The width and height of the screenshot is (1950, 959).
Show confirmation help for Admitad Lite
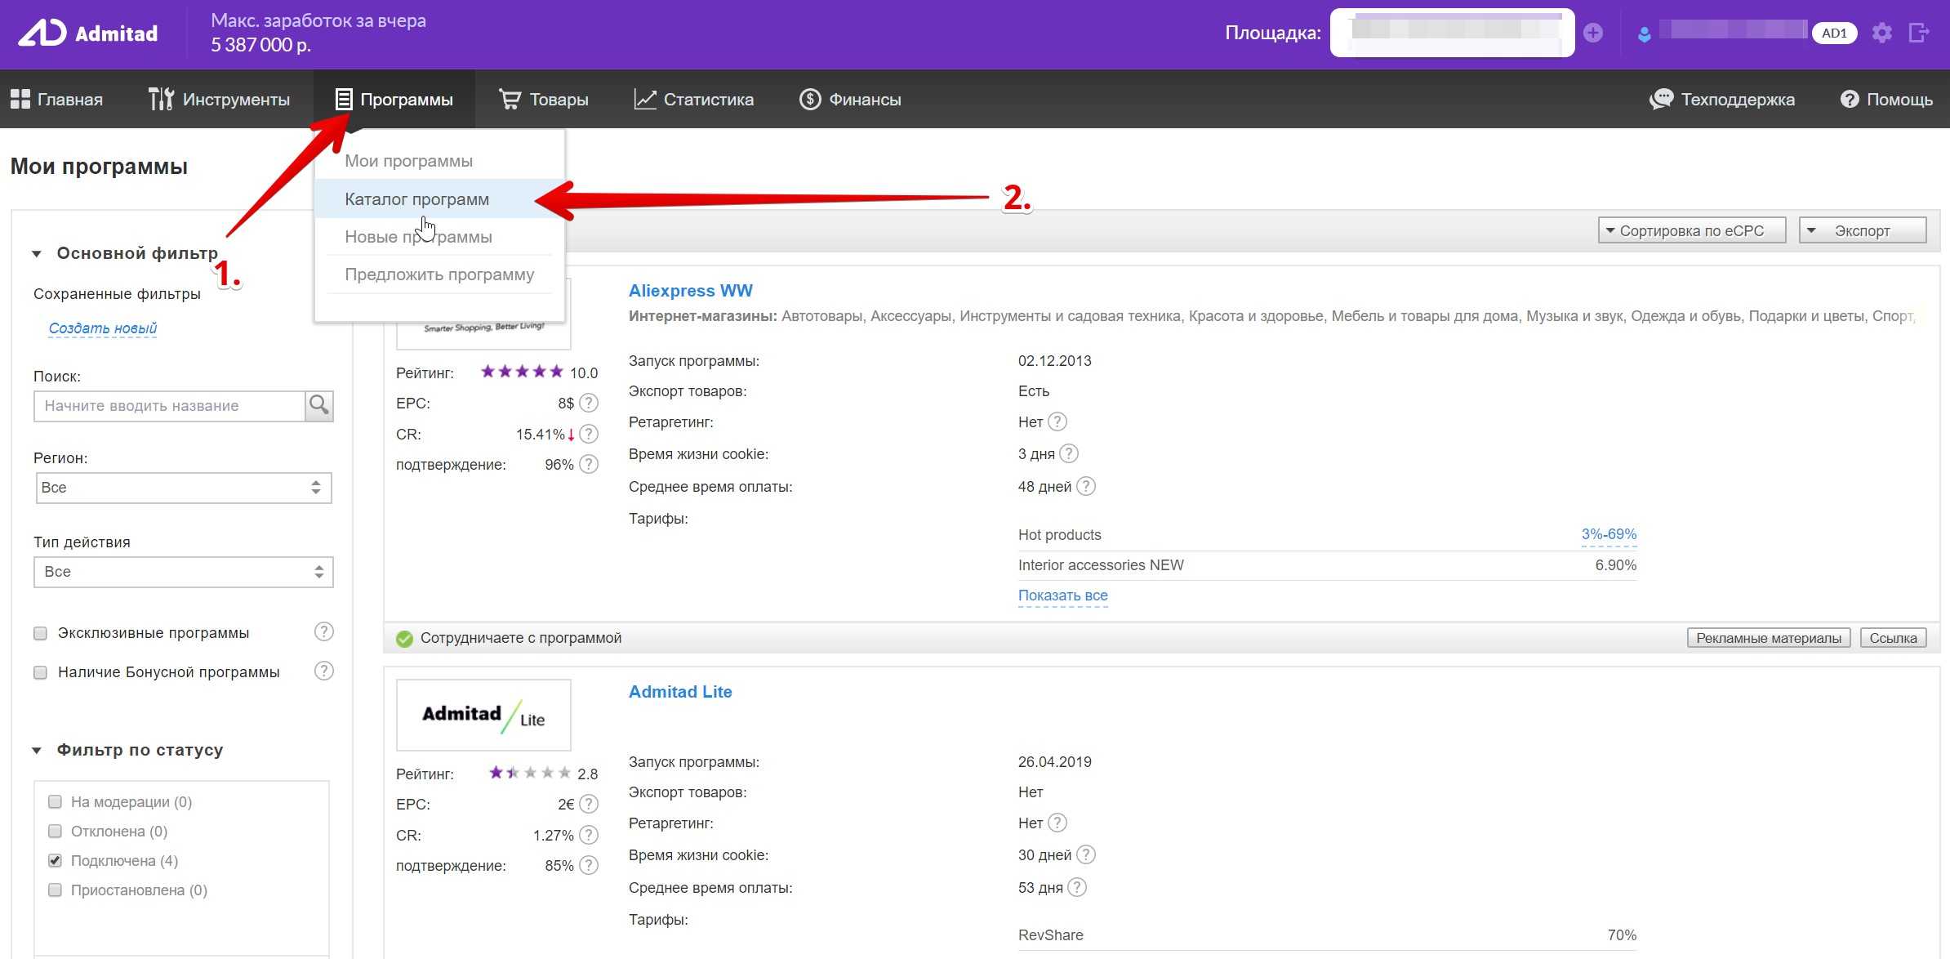(x=589, y=865)
